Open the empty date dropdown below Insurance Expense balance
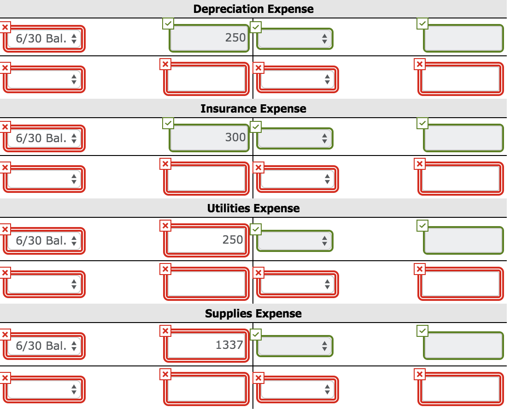The height and width of the screenshot is (419, 516). tap(44, 179)
